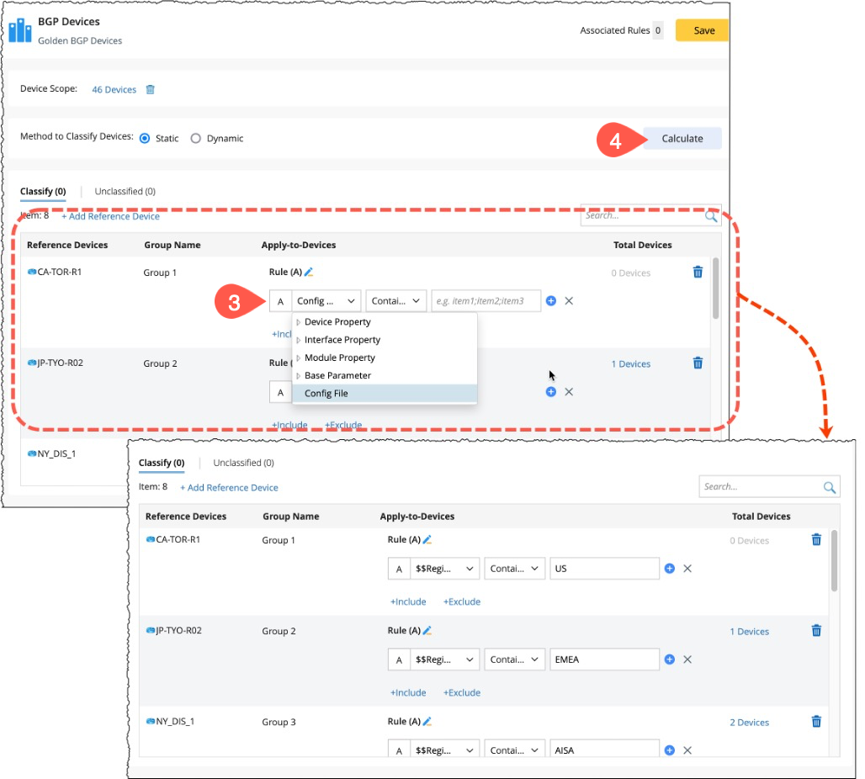Expand Module Property in dropdown list

click(299, 358)
